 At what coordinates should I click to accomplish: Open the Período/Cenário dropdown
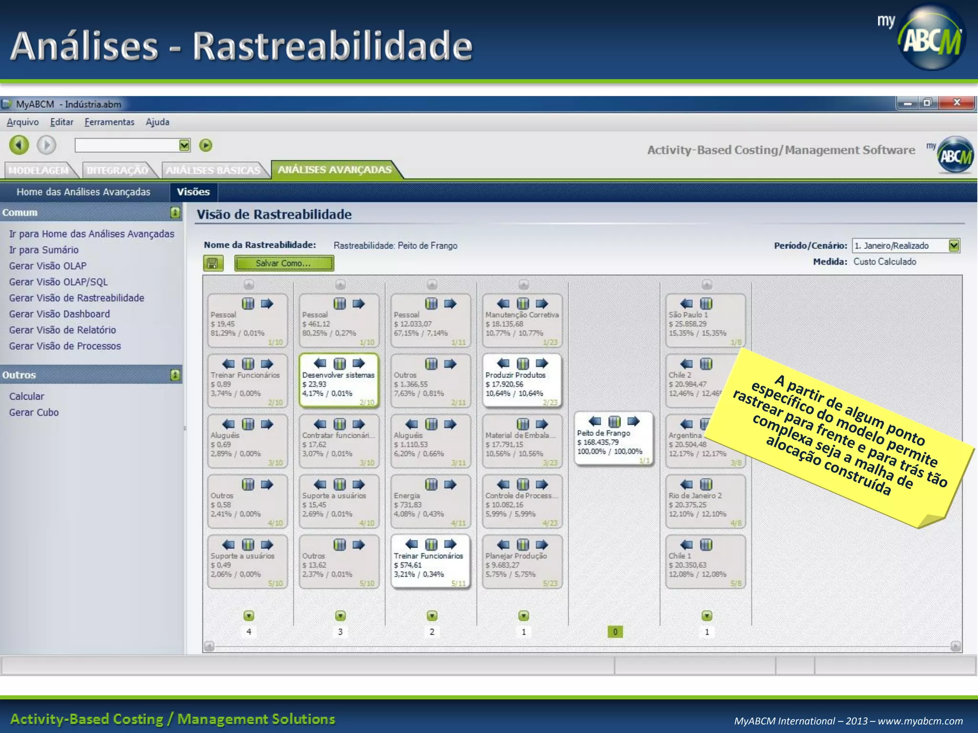click(954, 245)
